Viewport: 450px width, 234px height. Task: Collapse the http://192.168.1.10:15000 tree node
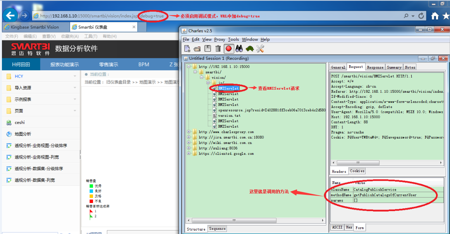pos(189,66)
